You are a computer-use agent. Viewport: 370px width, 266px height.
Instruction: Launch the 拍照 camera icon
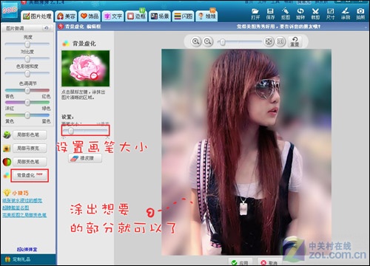[360, 13]
